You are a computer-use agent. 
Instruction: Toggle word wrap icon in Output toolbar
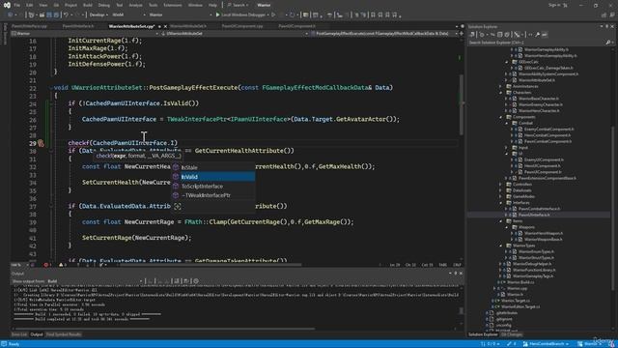(x=186, y=281)
